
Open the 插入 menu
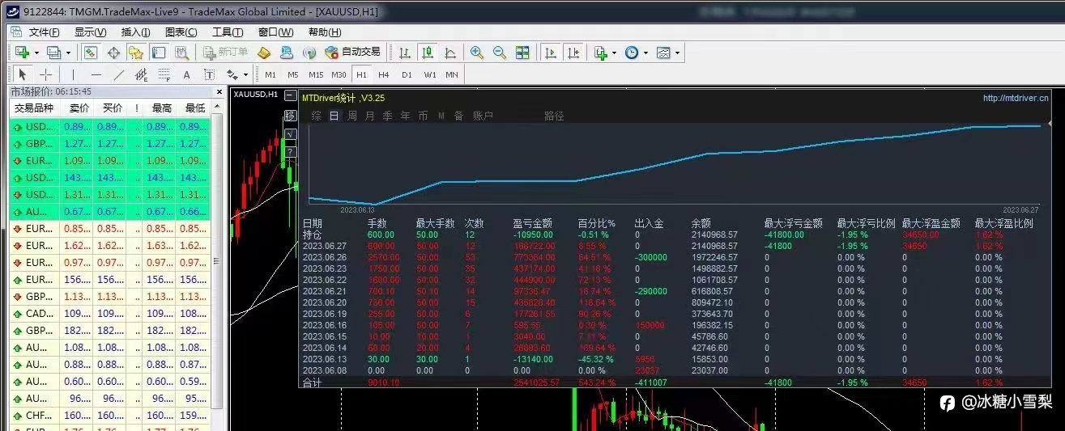(135, 32)
